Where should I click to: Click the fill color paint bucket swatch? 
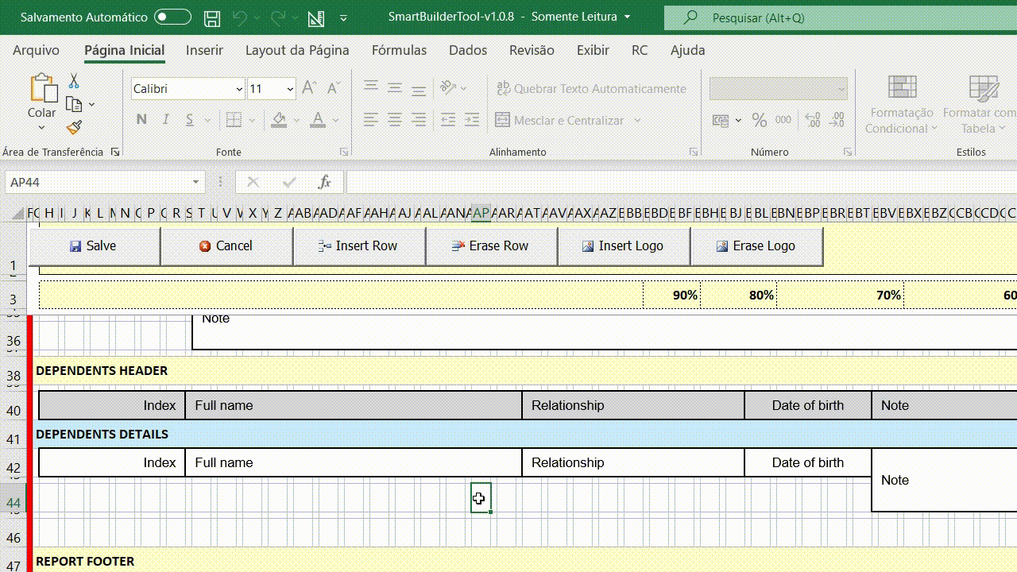(x=279, y=120)
